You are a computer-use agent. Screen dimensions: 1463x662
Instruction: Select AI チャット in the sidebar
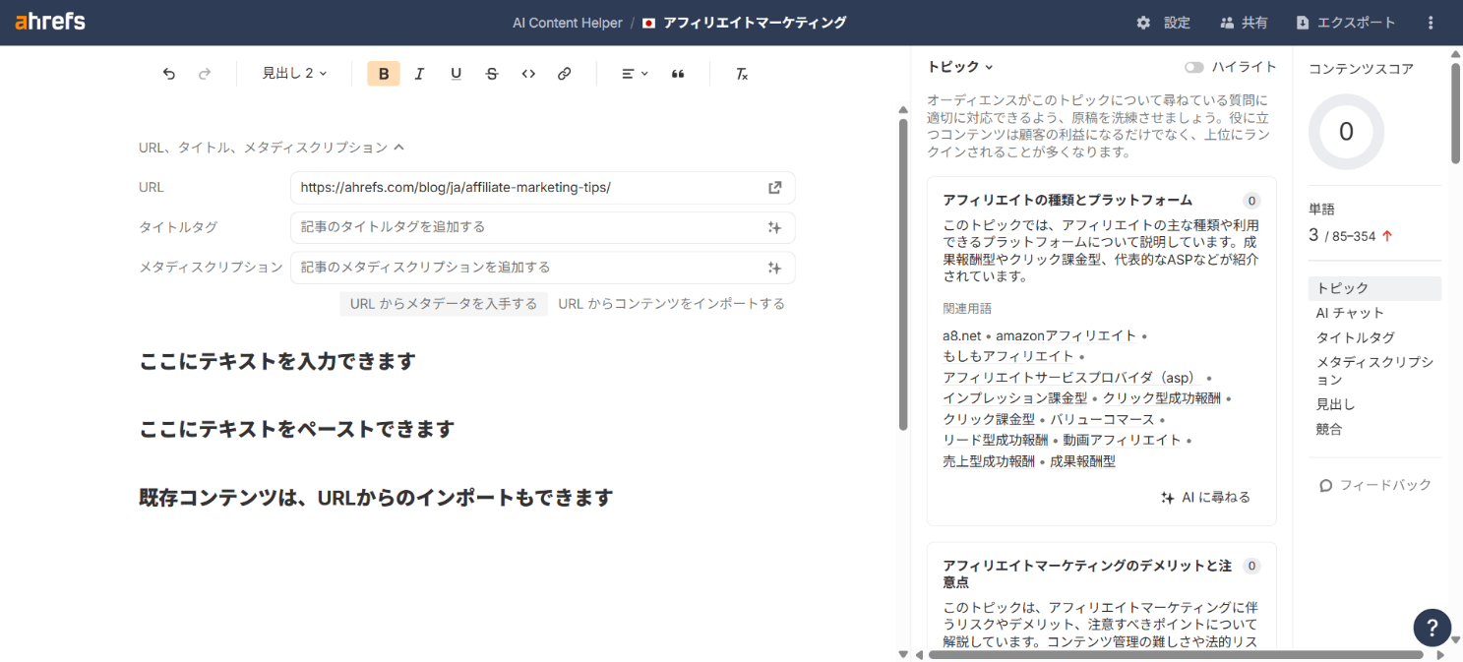point(1350,313)
